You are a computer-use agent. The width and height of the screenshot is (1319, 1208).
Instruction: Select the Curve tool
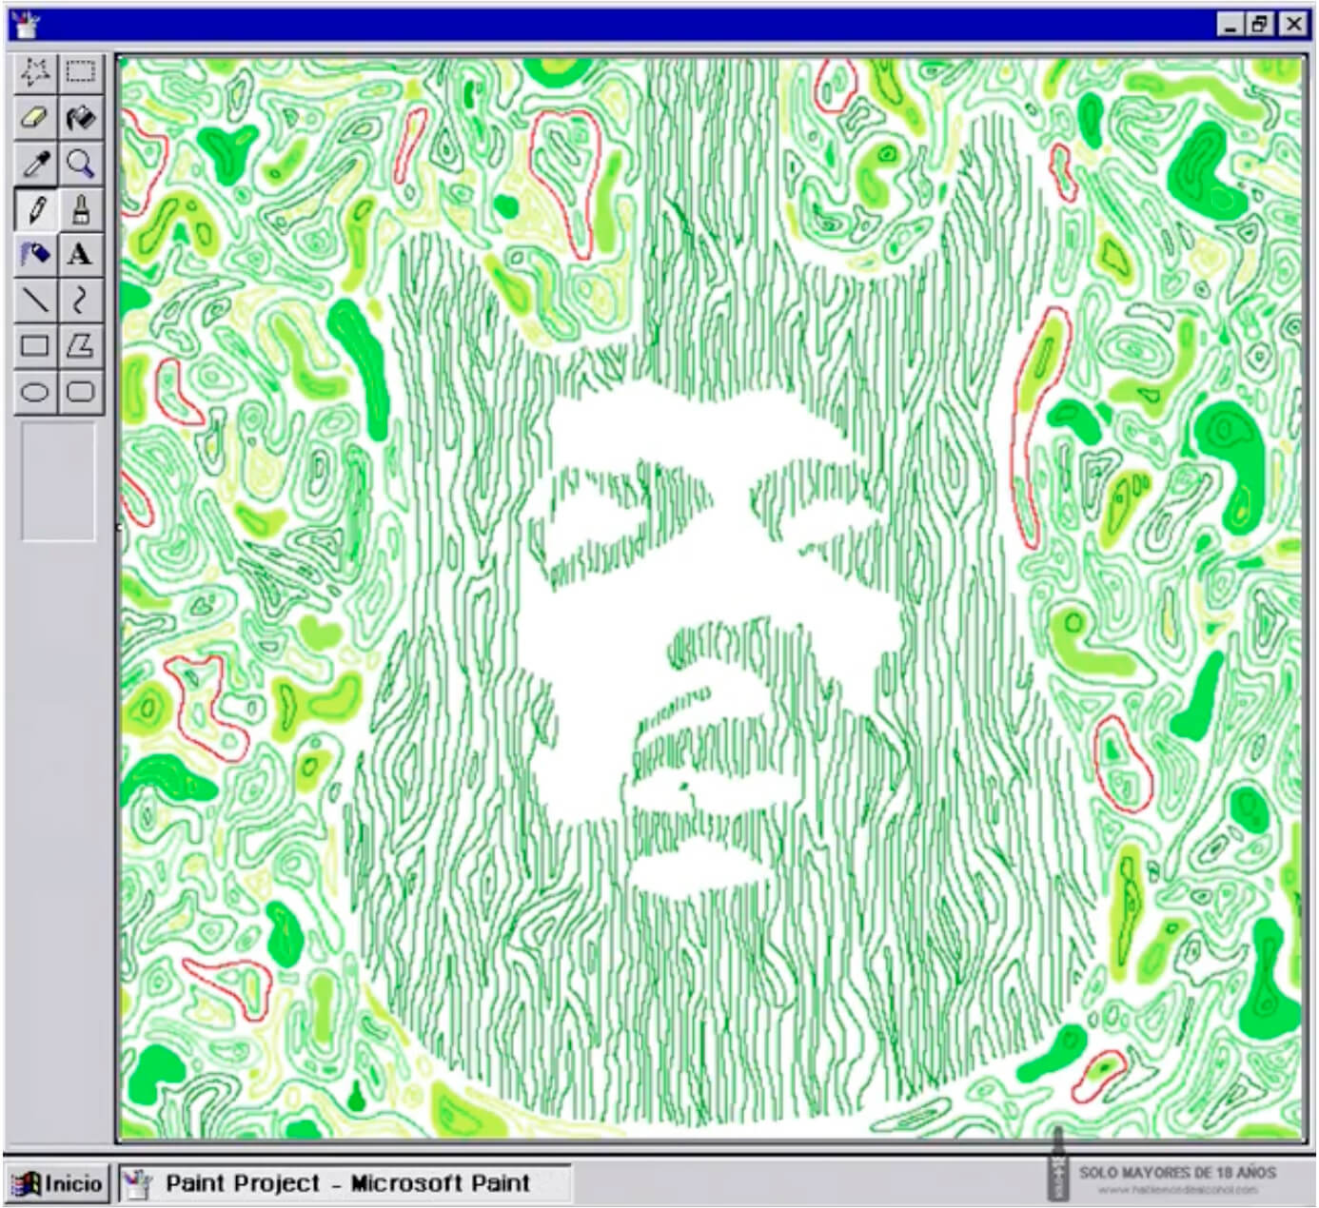pos(81,300)
